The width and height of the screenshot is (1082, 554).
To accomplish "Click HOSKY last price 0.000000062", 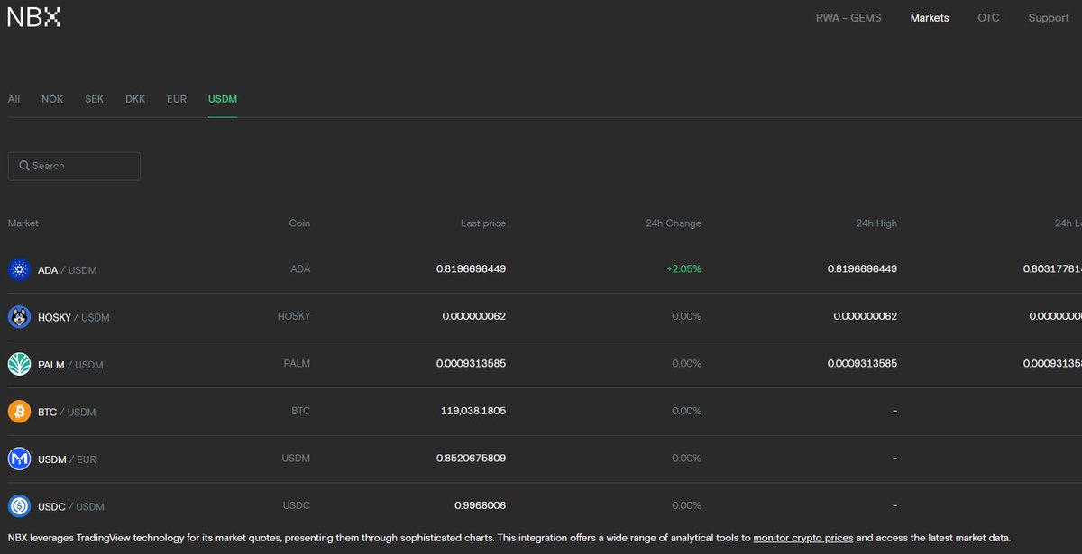I will point(474,316).
